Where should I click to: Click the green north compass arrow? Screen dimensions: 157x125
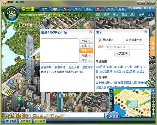[x=148, y=83]
